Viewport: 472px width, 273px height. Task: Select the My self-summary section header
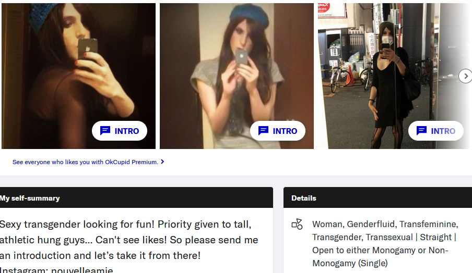[136, 198]
